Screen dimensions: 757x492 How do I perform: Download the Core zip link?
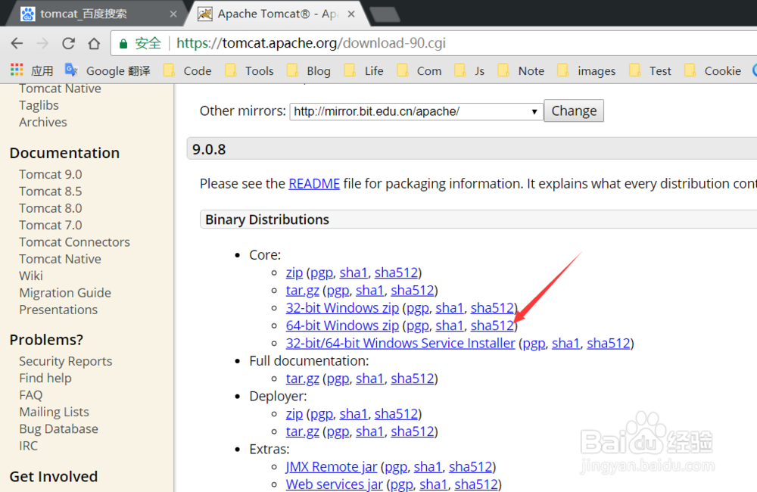coord(294,272)
